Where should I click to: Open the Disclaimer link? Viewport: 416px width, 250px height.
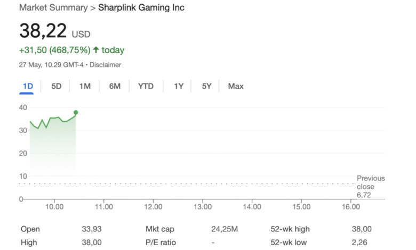point(106,65)
